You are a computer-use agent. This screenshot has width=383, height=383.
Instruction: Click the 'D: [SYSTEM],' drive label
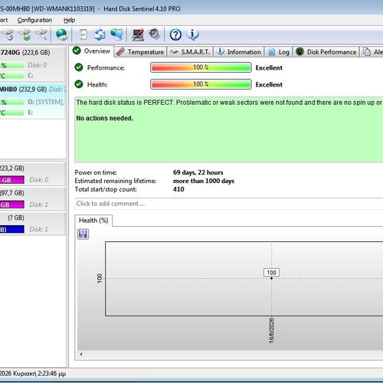[x=46, y=102]
